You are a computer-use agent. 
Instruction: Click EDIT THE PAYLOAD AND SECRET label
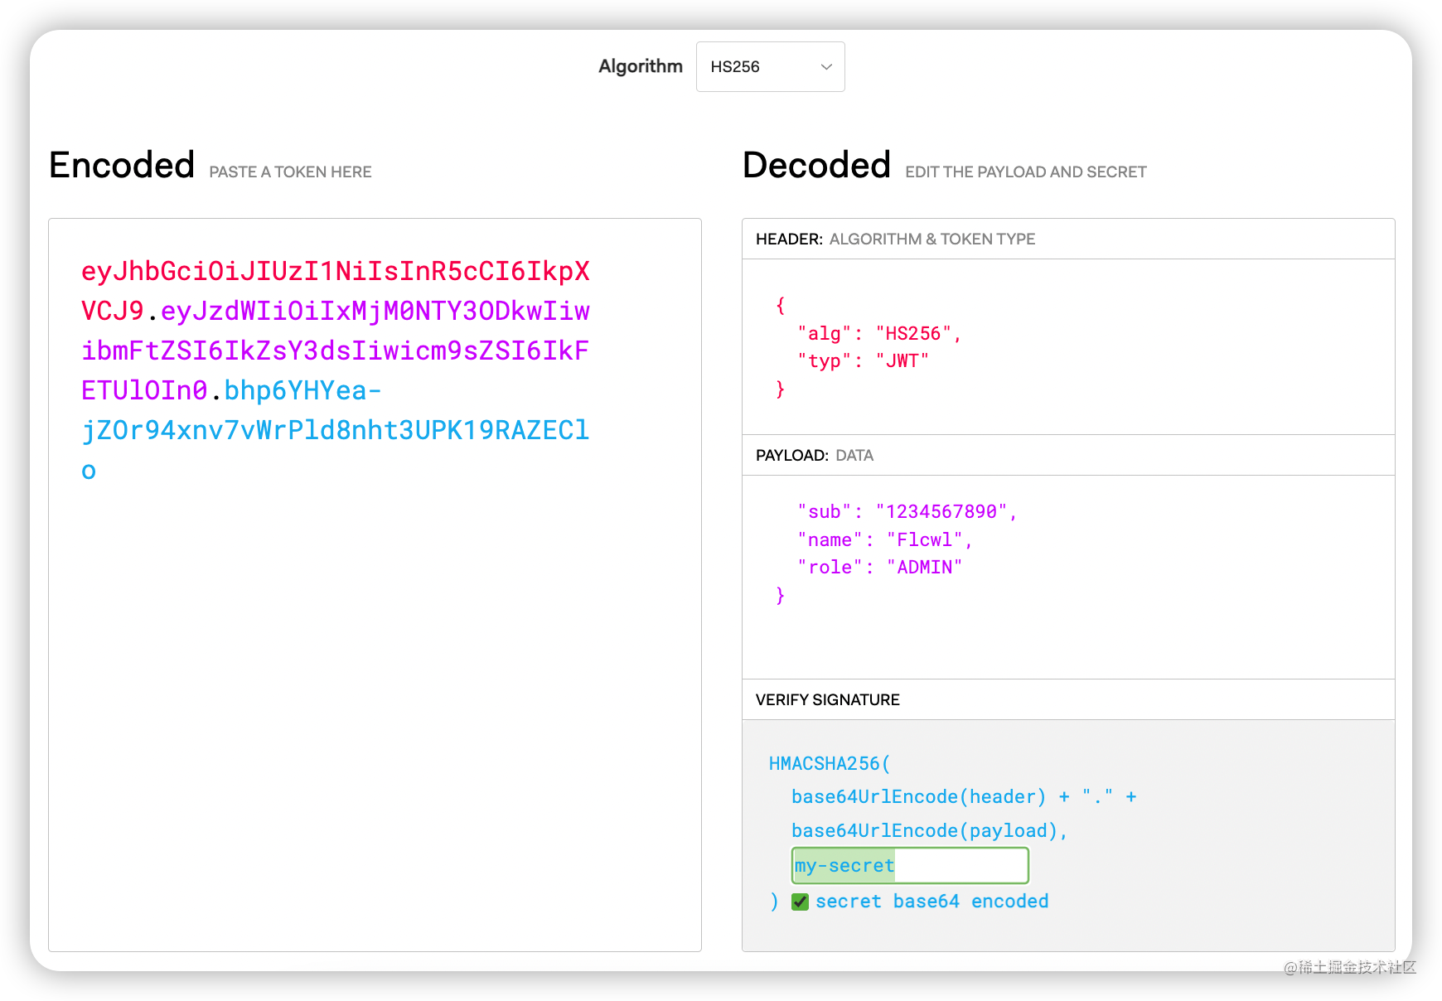point(1025,172)
